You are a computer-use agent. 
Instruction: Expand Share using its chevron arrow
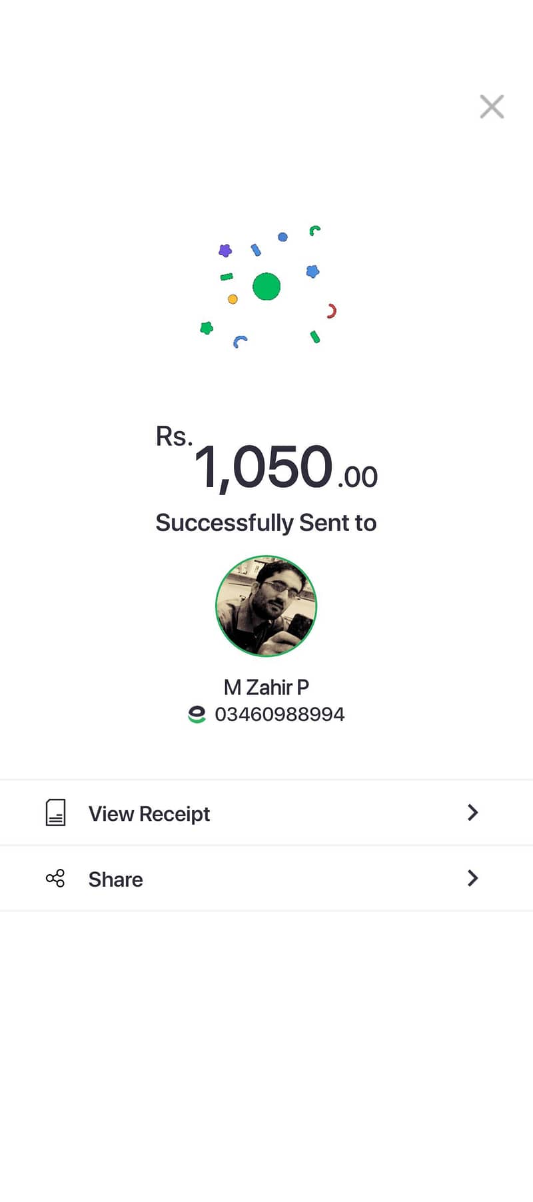(x=472, y=878)
